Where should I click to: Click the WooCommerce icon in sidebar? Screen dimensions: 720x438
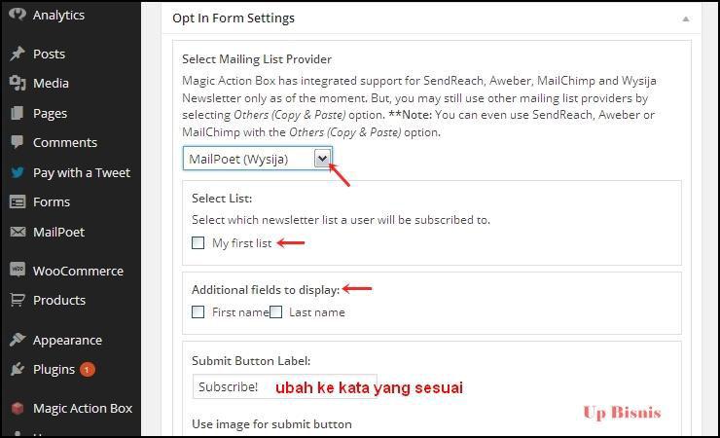pos(18,270)
